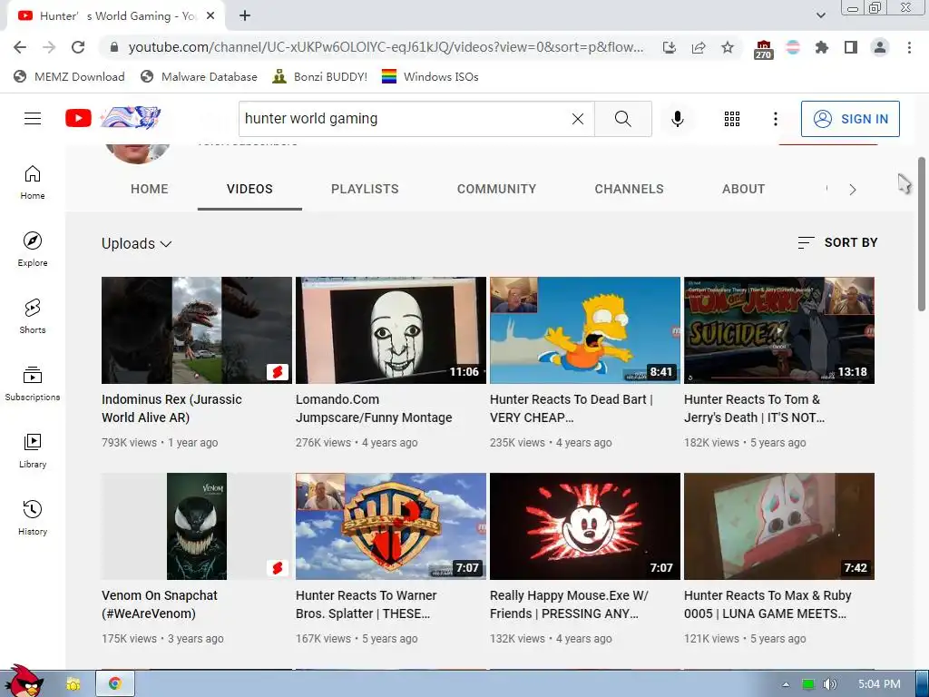The width and height of the screenshot is (929, 697).
Task: Open Shorts in the sidebar
Action: point(33,317)
